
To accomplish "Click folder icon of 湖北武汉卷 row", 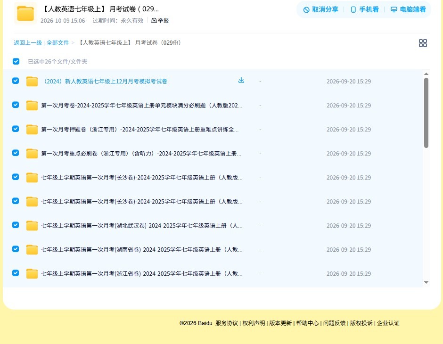I will click(x=32, y=225).
